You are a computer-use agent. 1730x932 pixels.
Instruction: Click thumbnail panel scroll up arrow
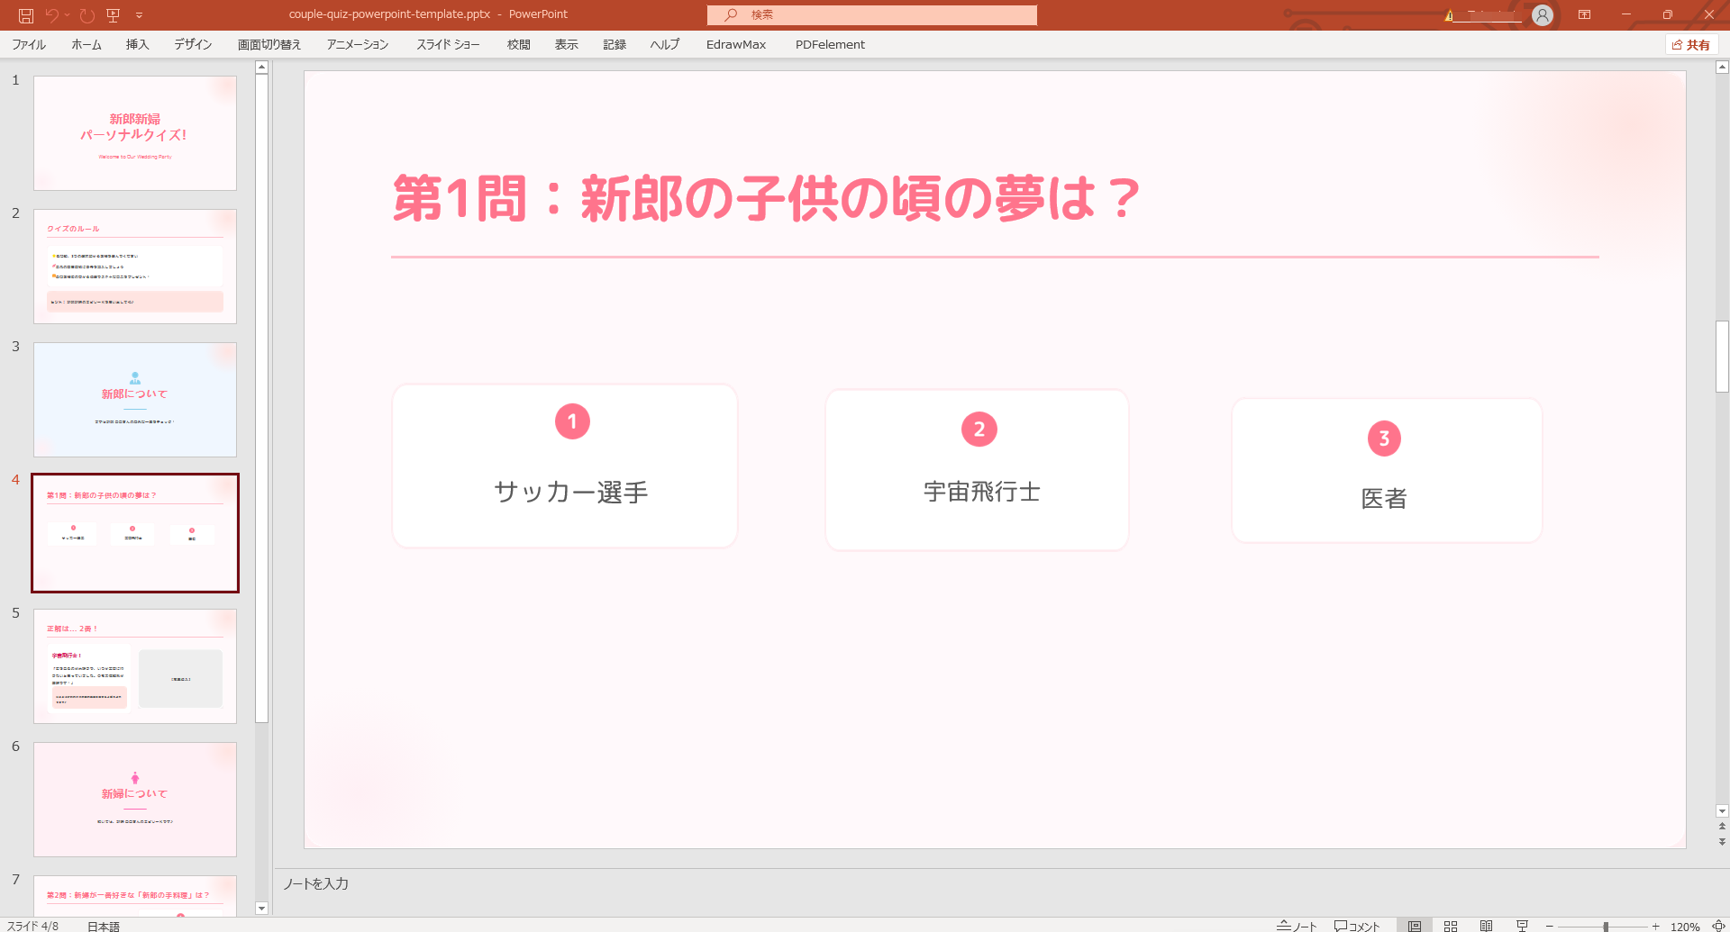point(261,68)
